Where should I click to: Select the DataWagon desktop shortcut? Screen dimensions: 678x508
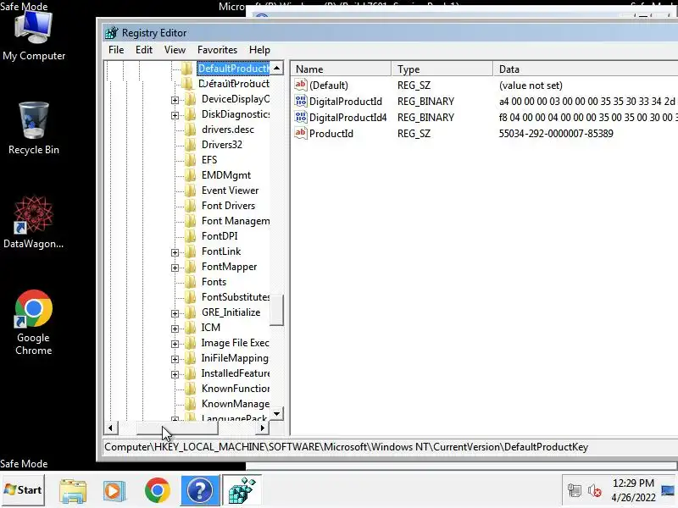(33, 222)
